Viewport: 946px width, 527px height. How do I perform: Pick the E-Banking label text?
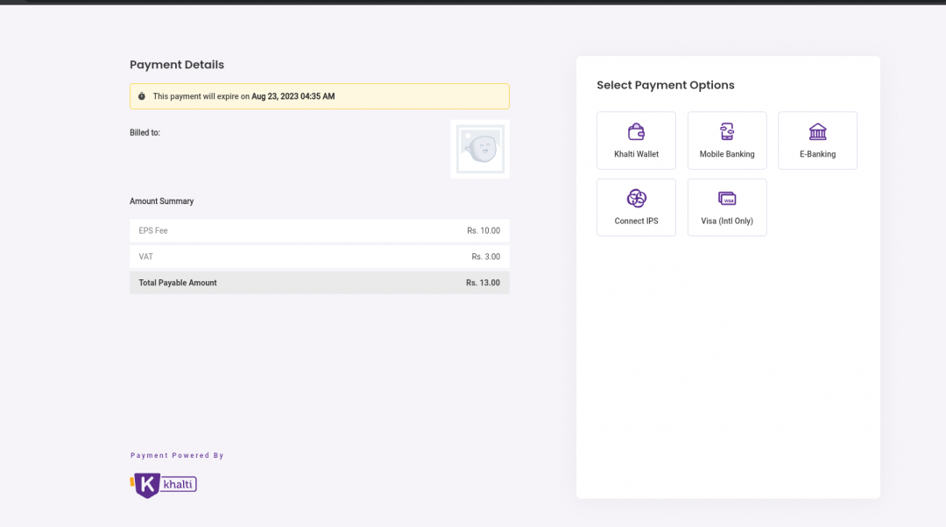click(x=817, y=154)
